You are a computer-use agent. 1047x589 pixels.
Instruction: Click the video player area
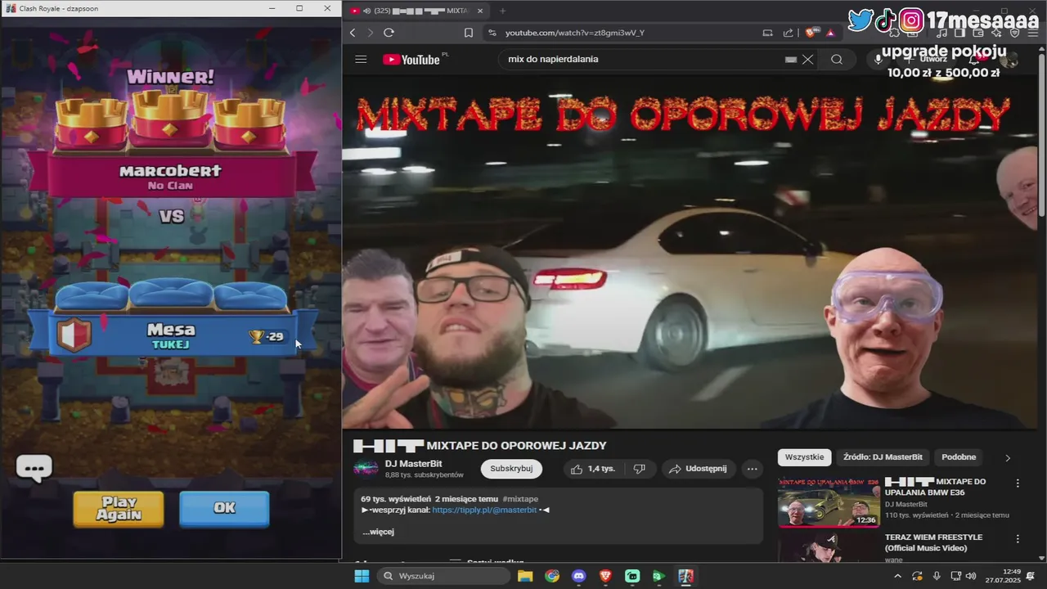click(690, 253)
